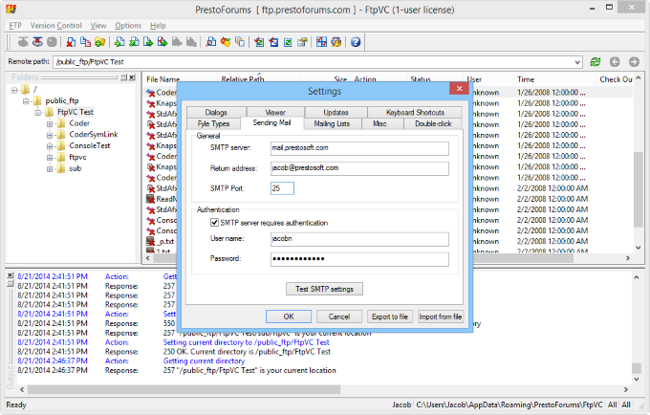The height and width of the screenshot is (415, 650).
Task: Click the green refresh icon beside Remote path
Action: [x=596, y=62]
